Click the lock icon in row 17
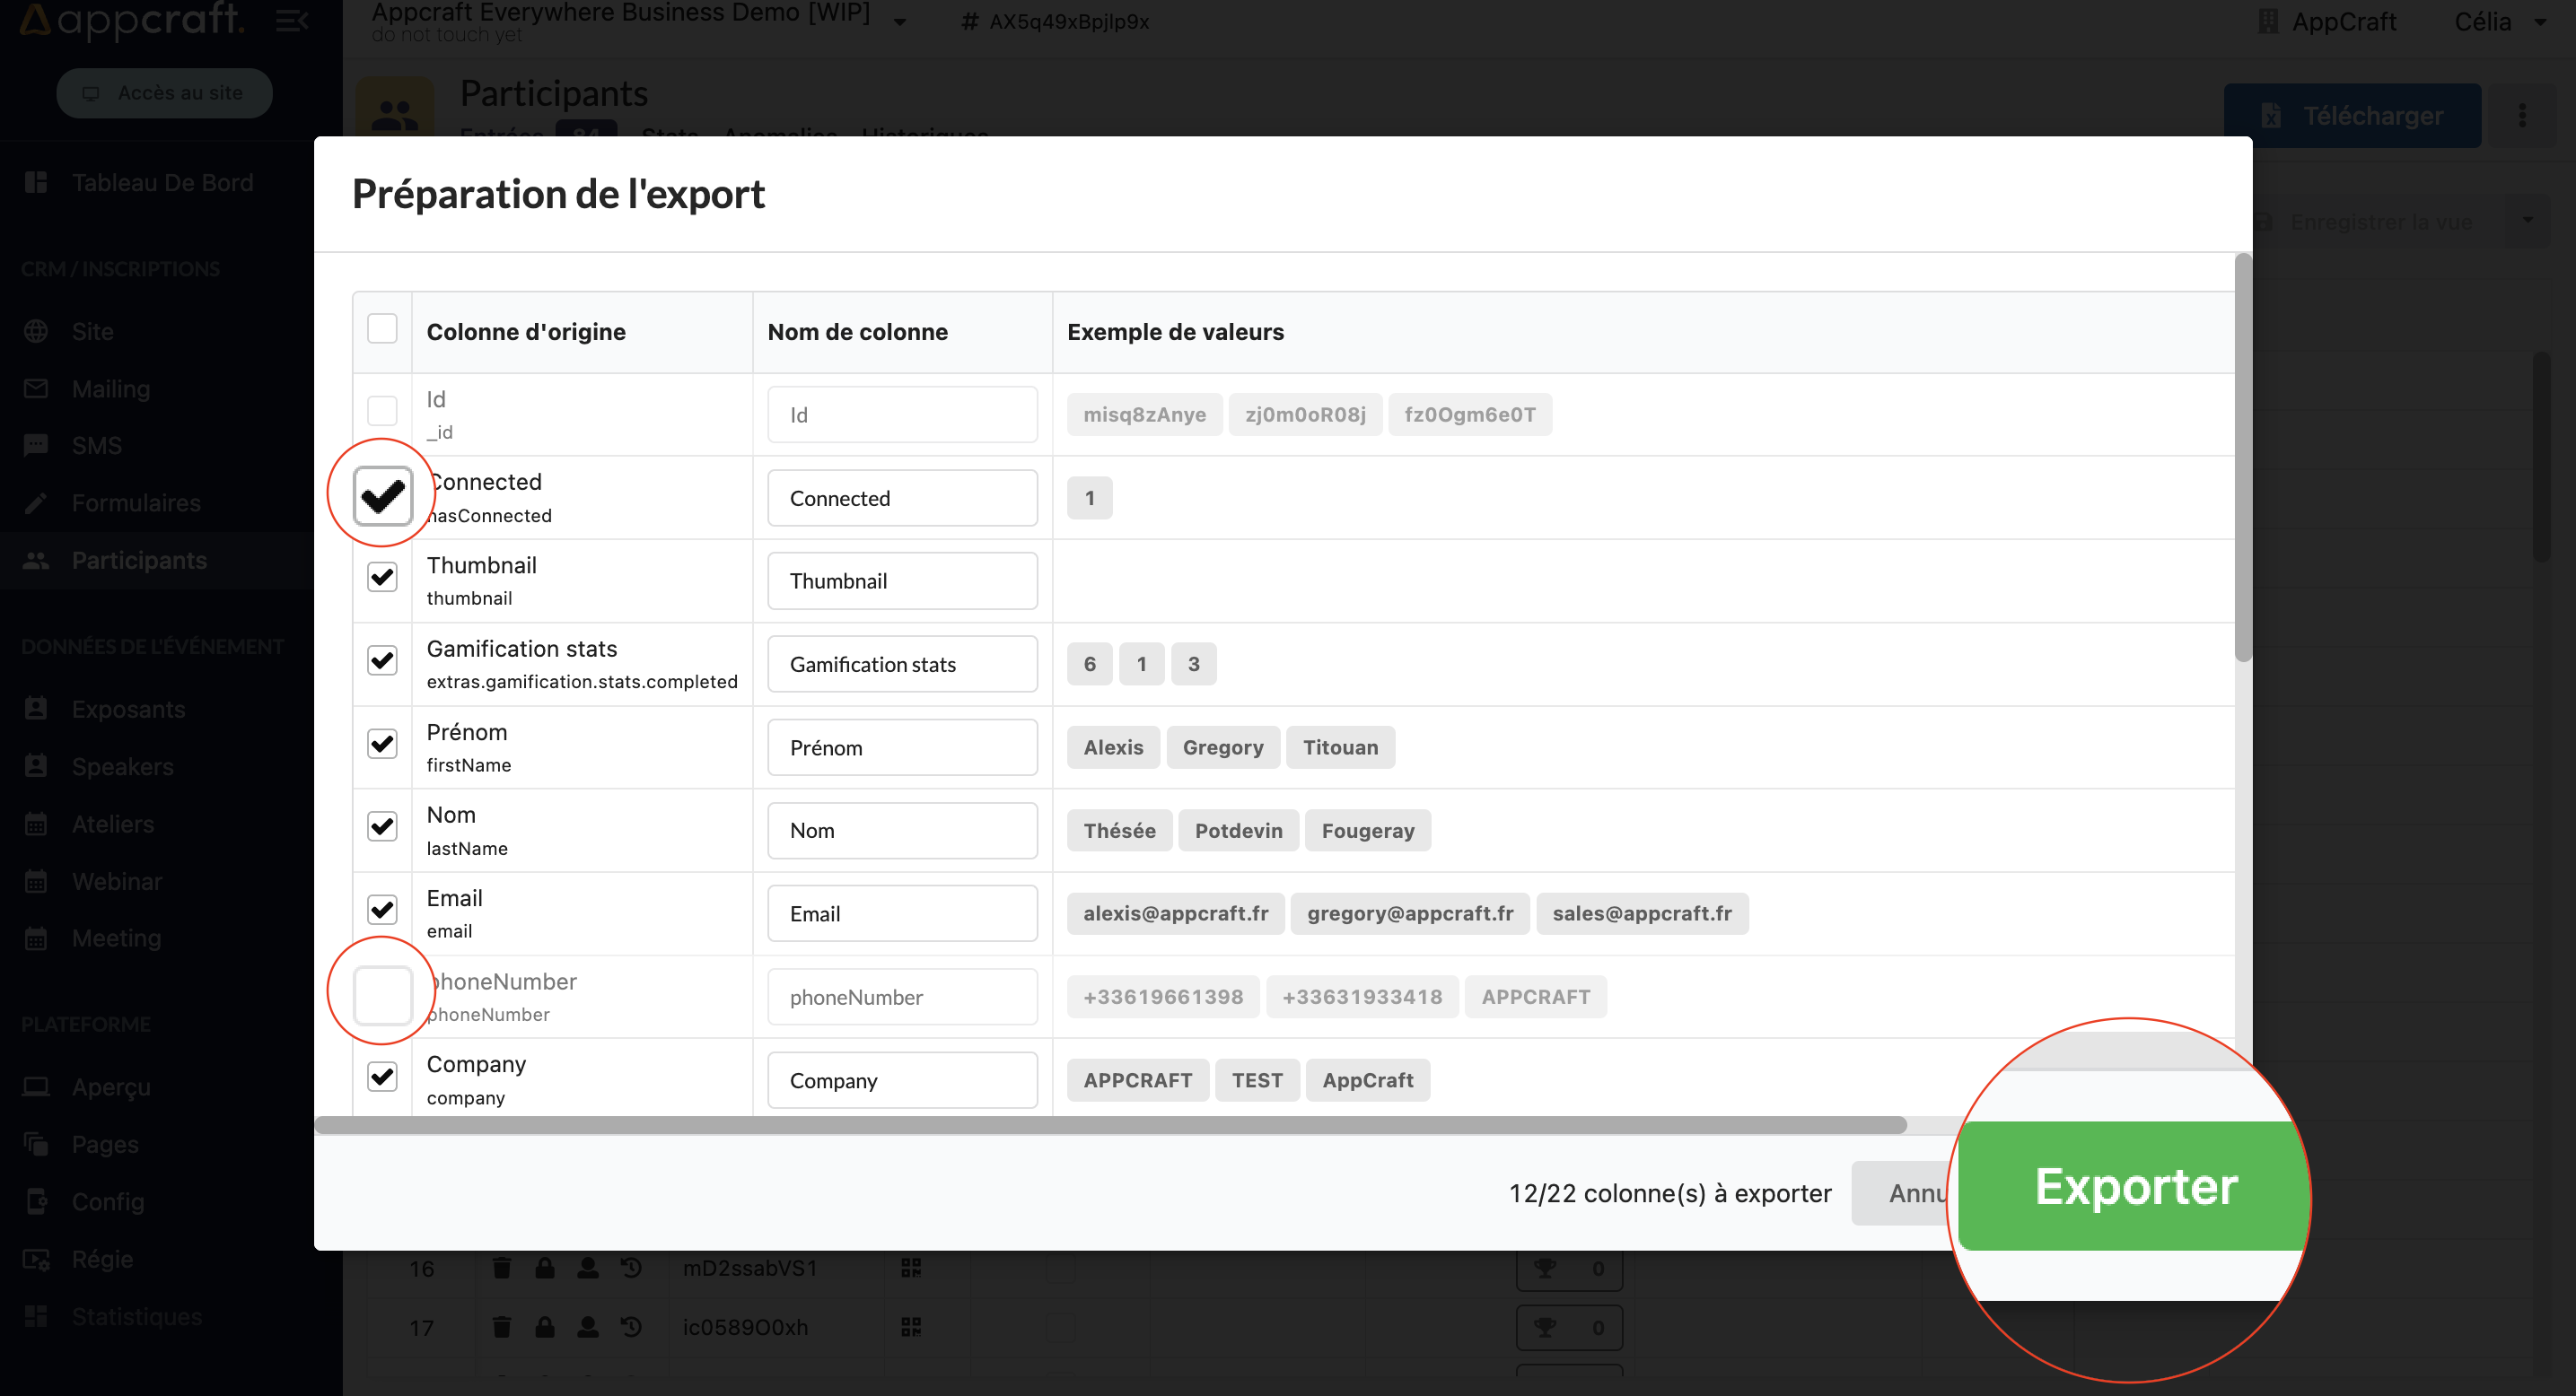2576x1396 pixels. pos(545,1327)
